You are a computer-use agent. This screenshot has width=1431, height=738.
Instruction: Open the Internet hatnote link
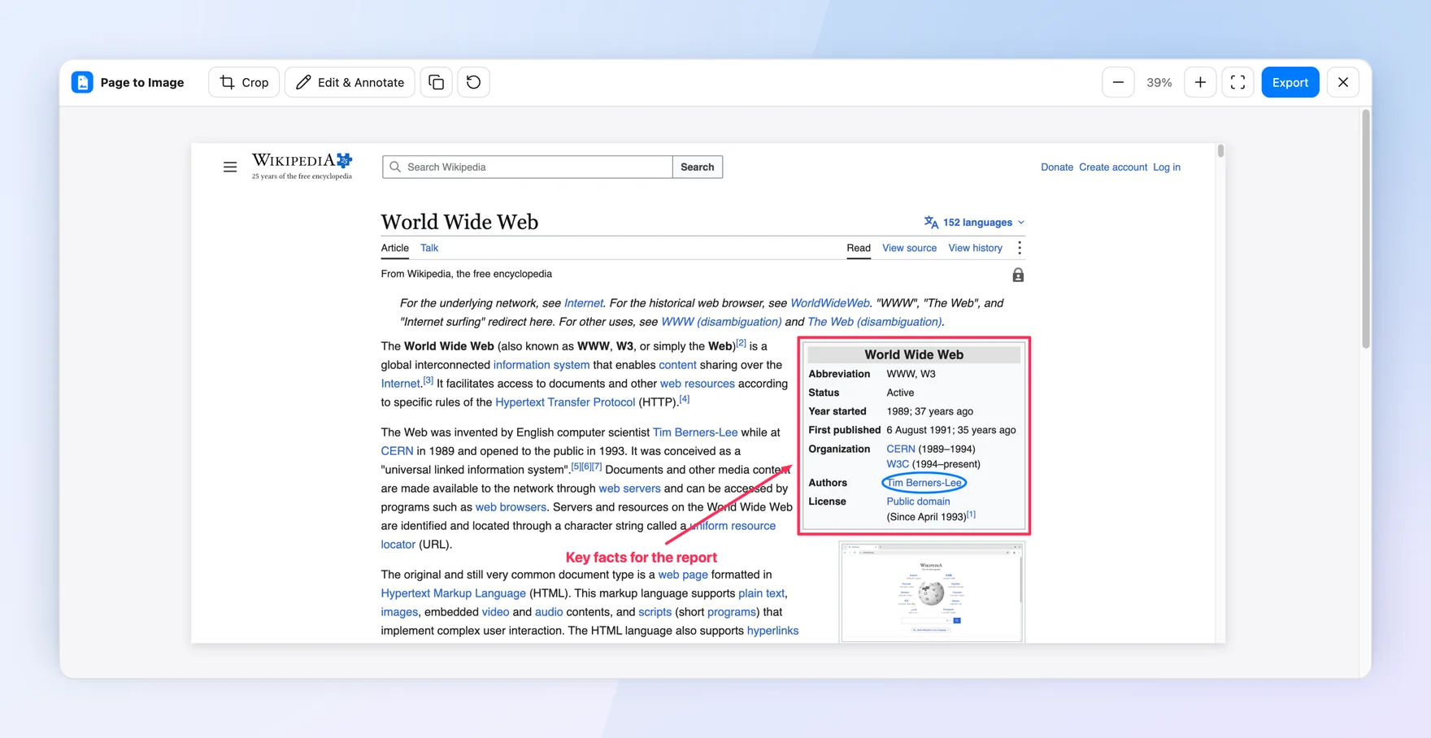pyautogui.click(x=584, y=303)
